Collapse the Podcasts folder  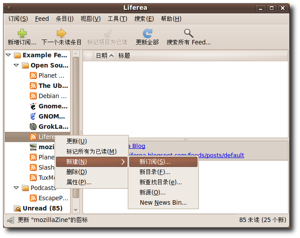16,188
